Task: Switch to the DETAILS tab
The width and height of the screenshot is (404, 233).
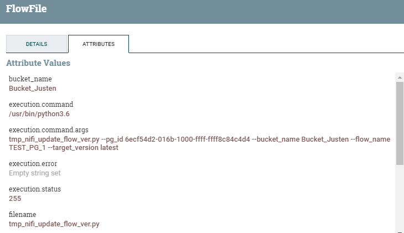Action: [37, 44]
